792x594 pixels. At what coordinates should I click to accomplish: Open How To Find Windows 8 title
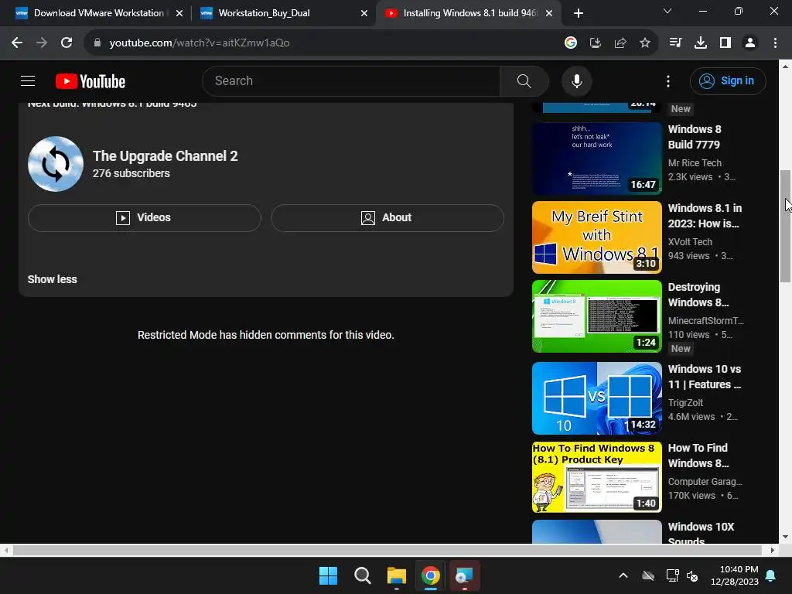[x=698, y=456]
